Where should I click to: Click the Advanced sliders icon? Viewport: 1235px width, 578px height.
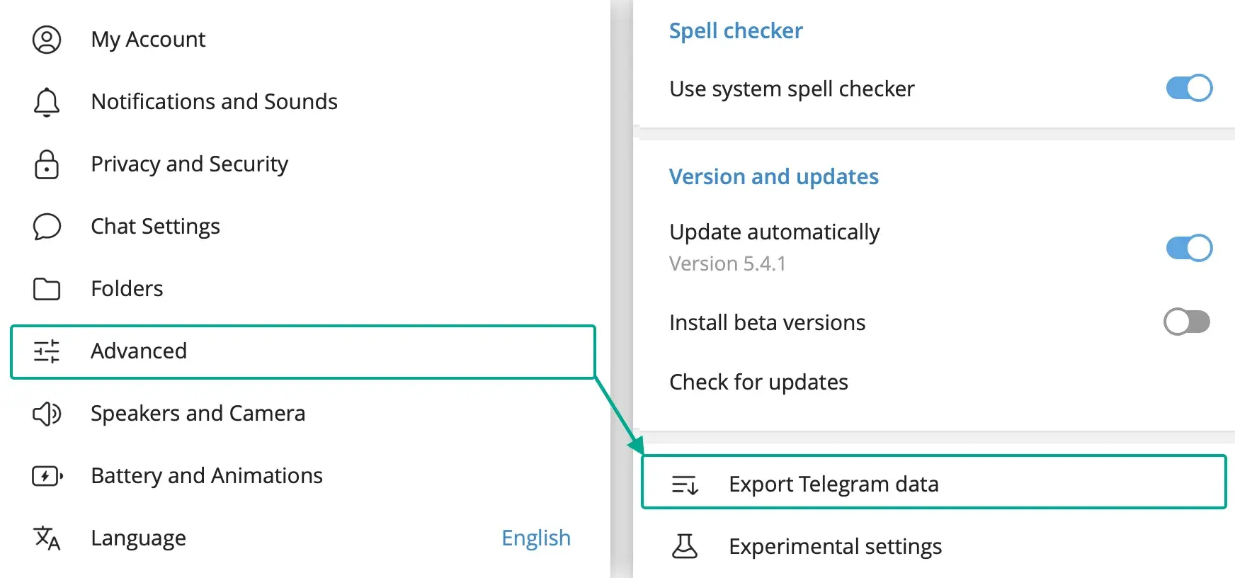coord(47,351)
